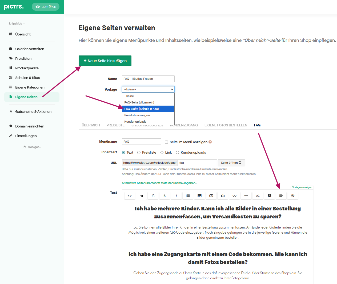
Task: Select Preisliste as Inhaltsart
Action: pyautogui.click(x=139, y=153)
